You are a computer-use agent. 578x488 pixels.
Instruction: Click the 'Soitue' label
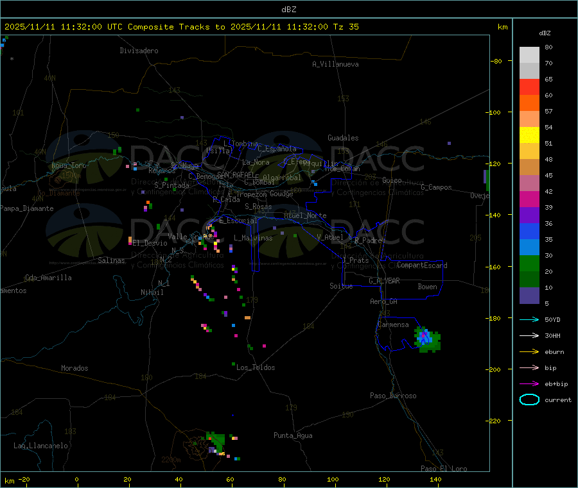pos(341,286)
